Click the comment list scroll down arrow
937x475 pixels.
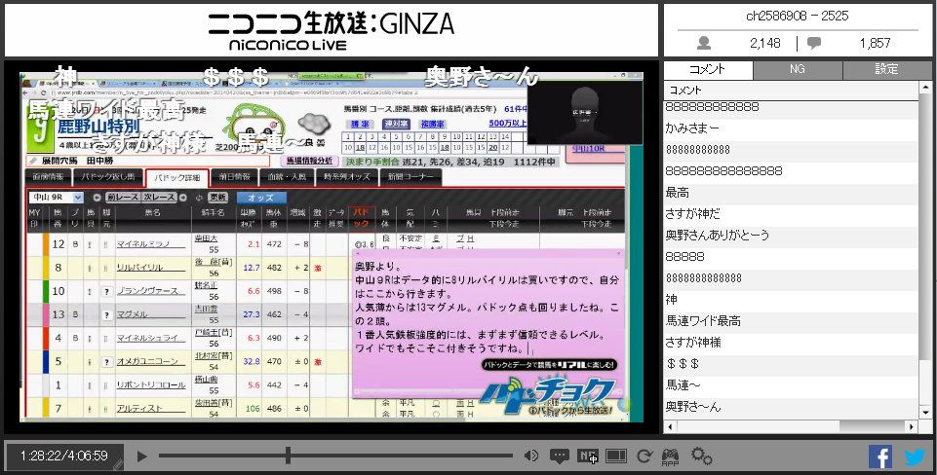pos(925,413)
